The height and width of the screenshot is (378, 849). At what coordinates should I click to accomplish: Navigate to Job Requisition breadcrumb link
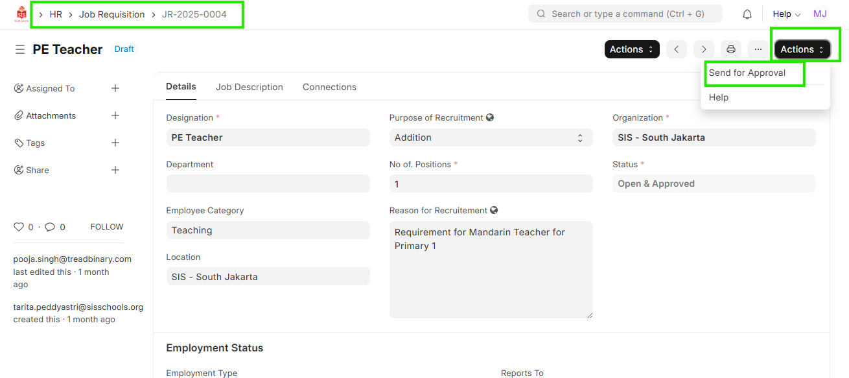point(112,14)
